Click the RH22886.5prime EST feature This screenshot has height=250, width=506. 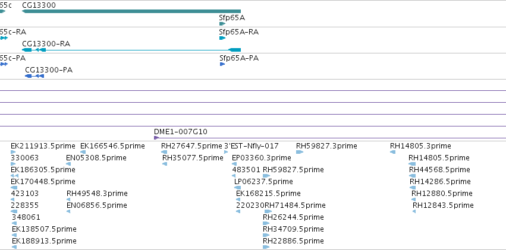(x=266, y=247)
